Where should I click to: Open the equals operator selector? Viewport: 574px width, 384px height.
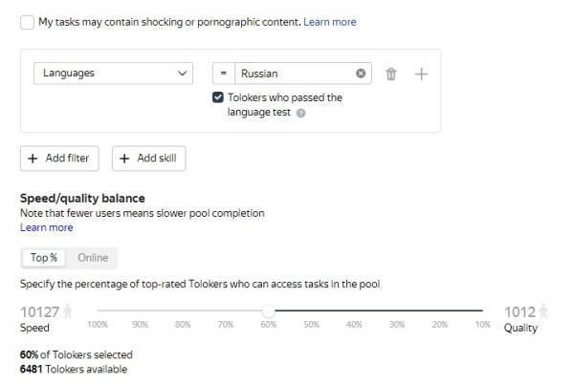pyautogui.click(x=223, y=74)
